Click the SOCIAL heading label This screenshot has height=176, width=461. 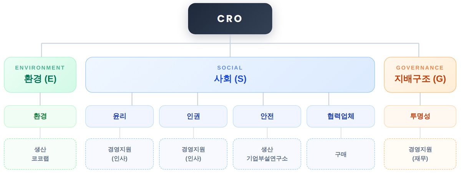(230, 68)
